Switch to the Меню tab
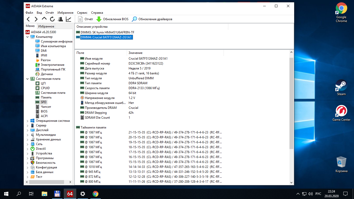354x199 pixels. point(30,26)
